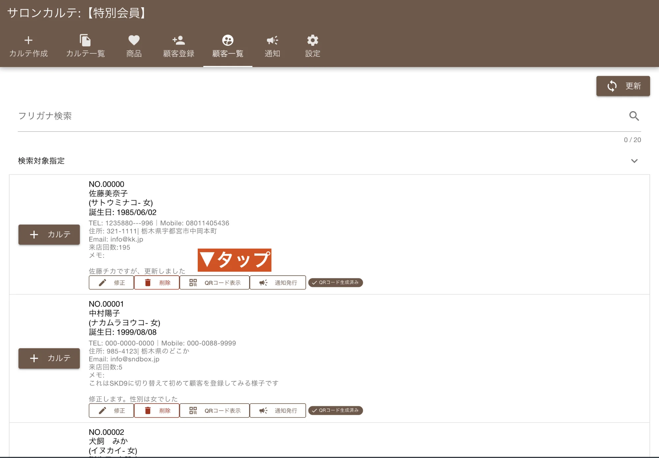Click 誕生日: 1999/08/08

pyautogui.click(x=123, y=332)
